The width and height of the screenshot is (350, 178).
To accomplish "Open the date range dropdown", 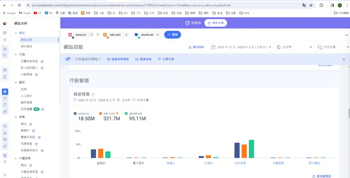I will click(241, 47).
